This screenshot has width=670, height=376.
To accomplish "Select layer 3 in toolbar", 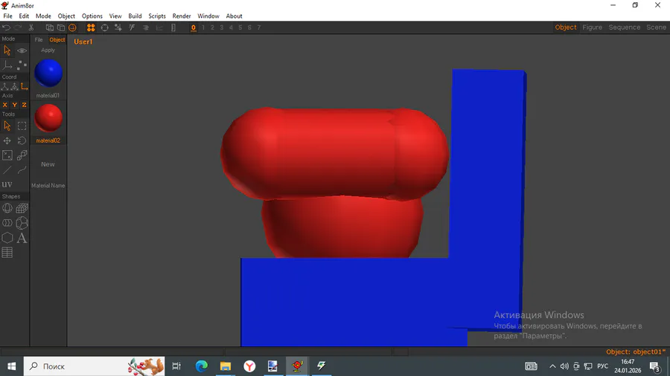I will (221, 27).
